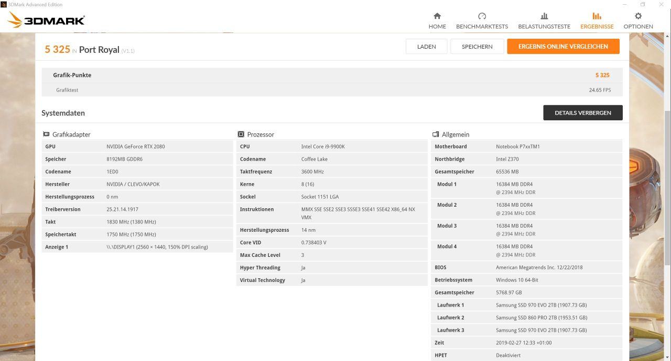Screen dimensions: 671x361
Task: Click the Prozessor section icon
Action: click(241, 134)
